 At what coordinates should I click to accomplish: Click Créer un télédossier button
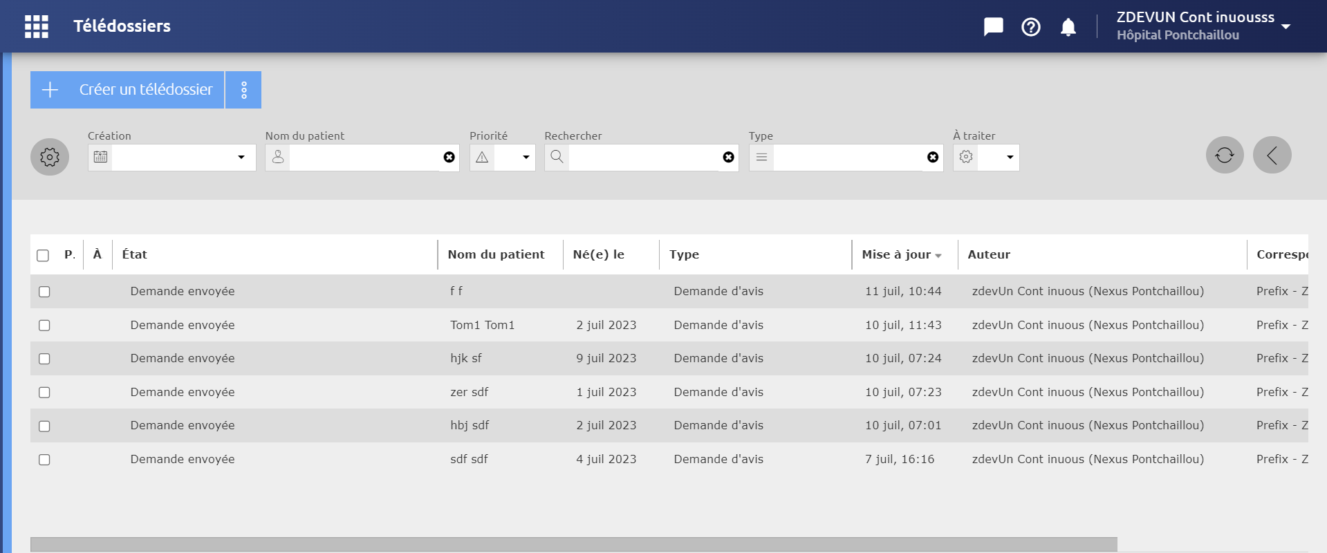127,90
